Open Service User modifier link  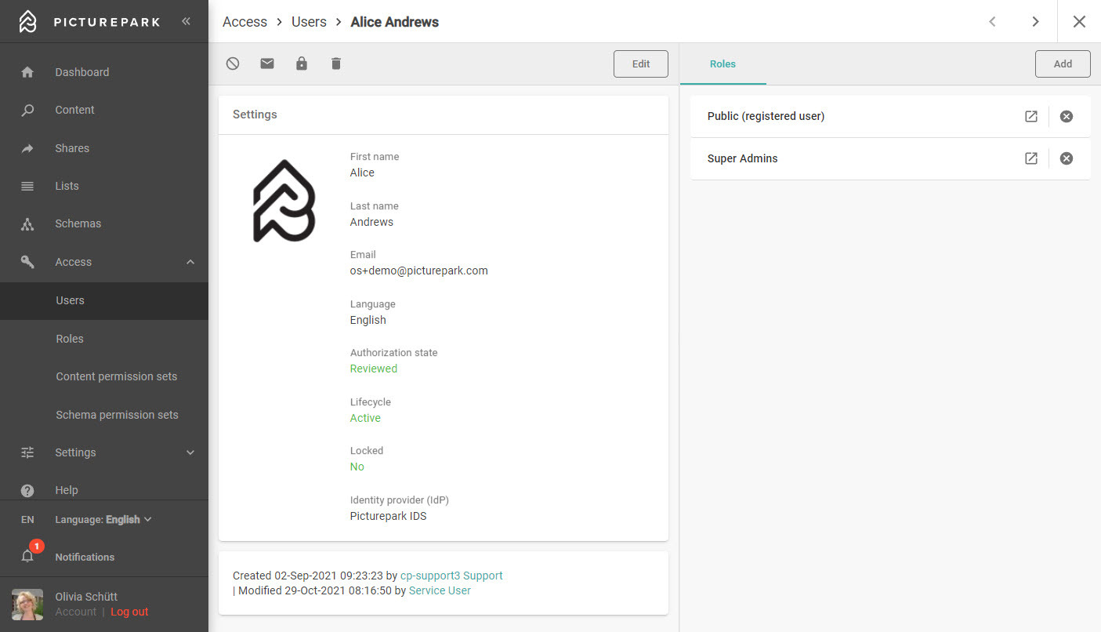(440, 590)
